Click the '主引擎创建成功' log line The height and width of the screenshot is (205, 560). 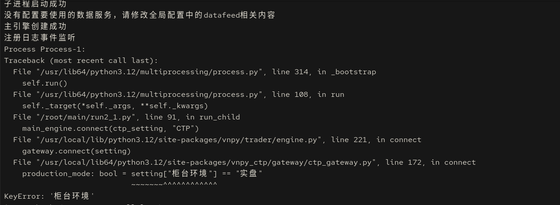35,26
